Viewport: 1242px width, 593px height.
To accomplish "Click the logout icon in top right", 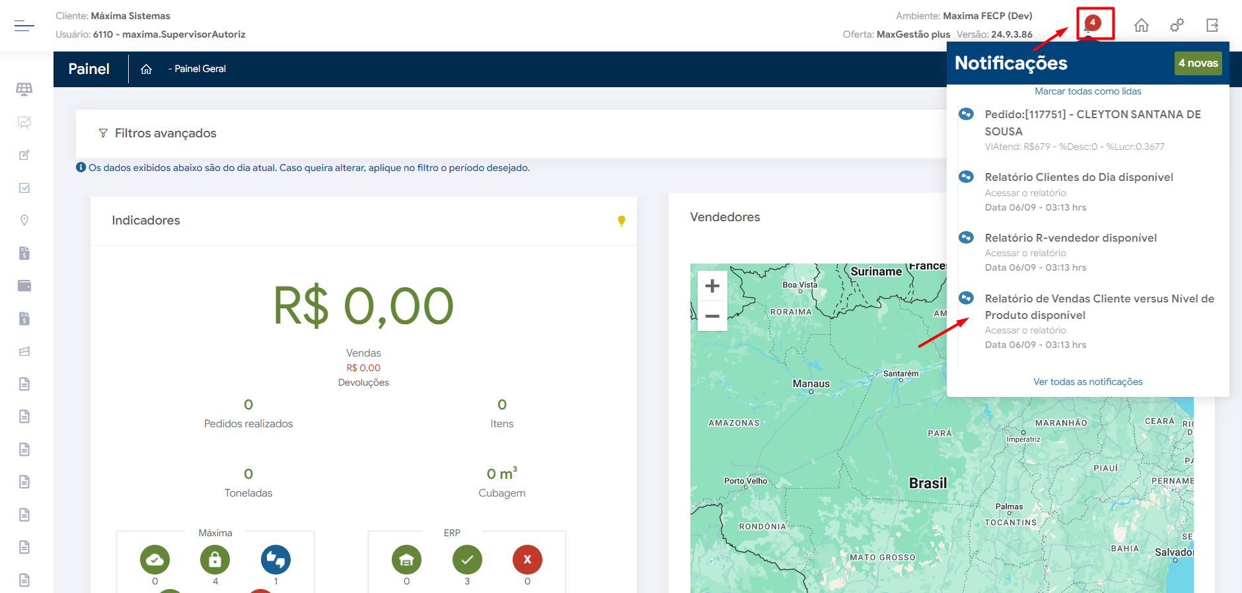I will [x=1212, y=26].
